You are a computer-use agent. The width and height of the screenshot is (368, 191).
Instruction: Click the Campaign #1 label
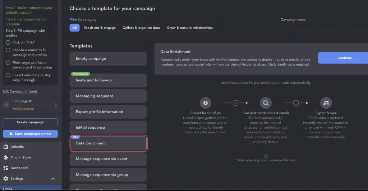[x=22, y=101]
